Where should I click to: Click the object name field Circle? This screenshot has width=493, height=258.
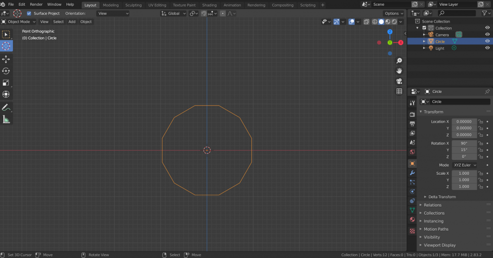point(459,102)
